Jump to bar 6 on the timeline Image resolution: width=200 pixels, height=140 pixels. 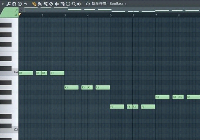133,16
